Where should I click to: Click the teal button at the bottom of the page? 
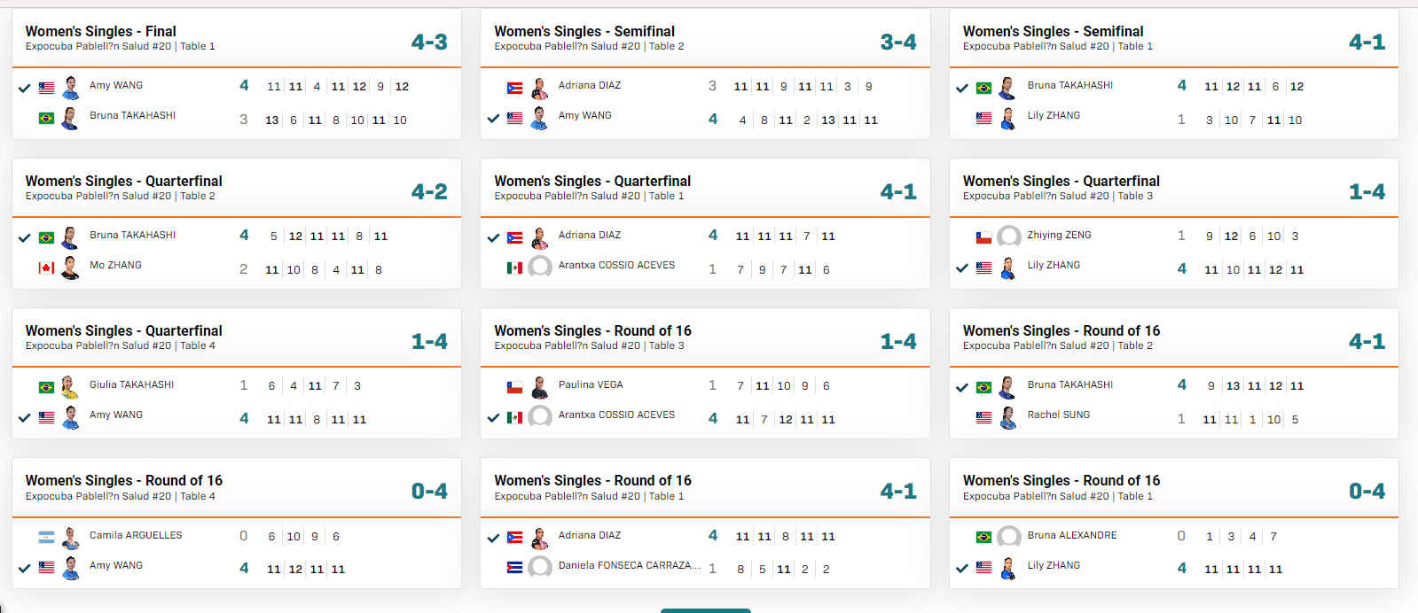(706, 610)
